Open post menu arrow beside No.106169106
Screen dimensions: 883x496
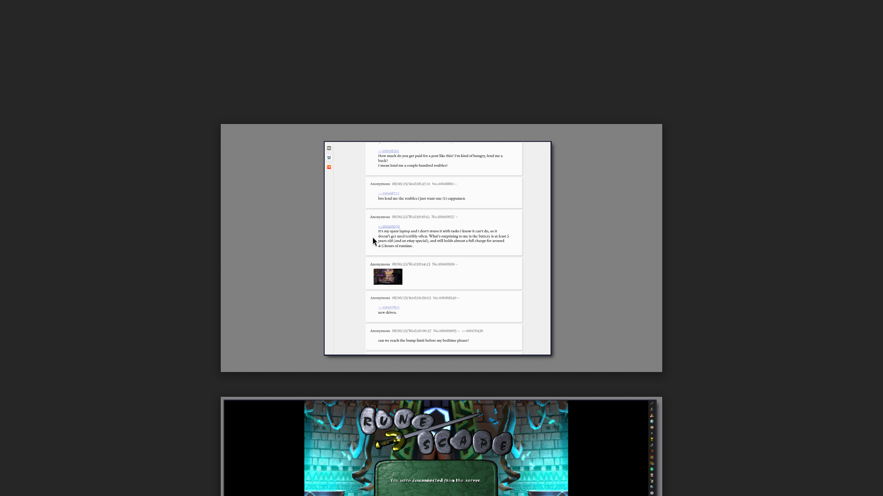coord(457,265)
